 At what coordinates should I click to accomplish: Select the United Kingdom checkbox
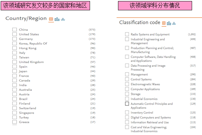[x=15, y=62]
